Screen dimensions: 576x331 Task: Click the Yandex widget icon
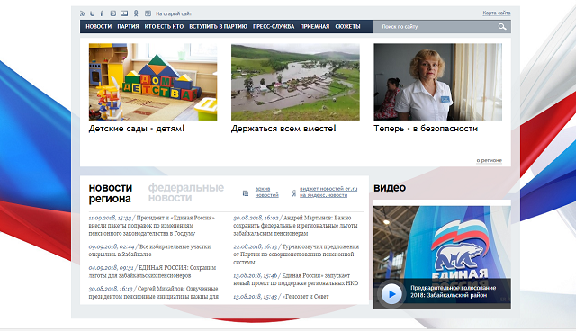294,193
